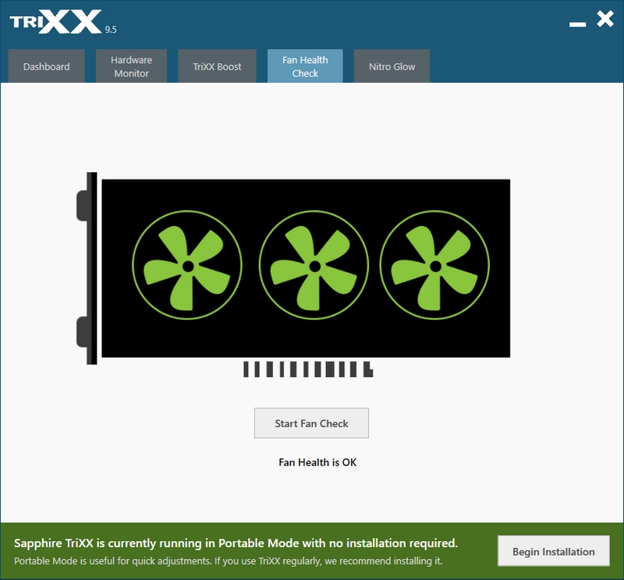Click the middle green fan icon

314,265
